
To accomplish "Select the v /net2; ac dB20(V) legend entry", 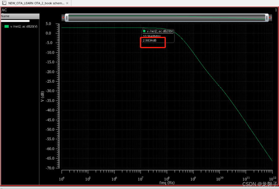I will click(x=24, y=26).
